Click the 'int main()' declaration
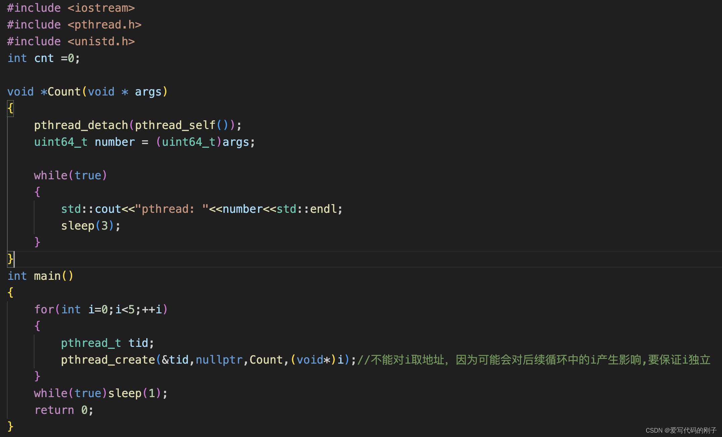Image resolution: width=722 pixels, height=437 pixels. pyautogui.click(x=40, y=276)
